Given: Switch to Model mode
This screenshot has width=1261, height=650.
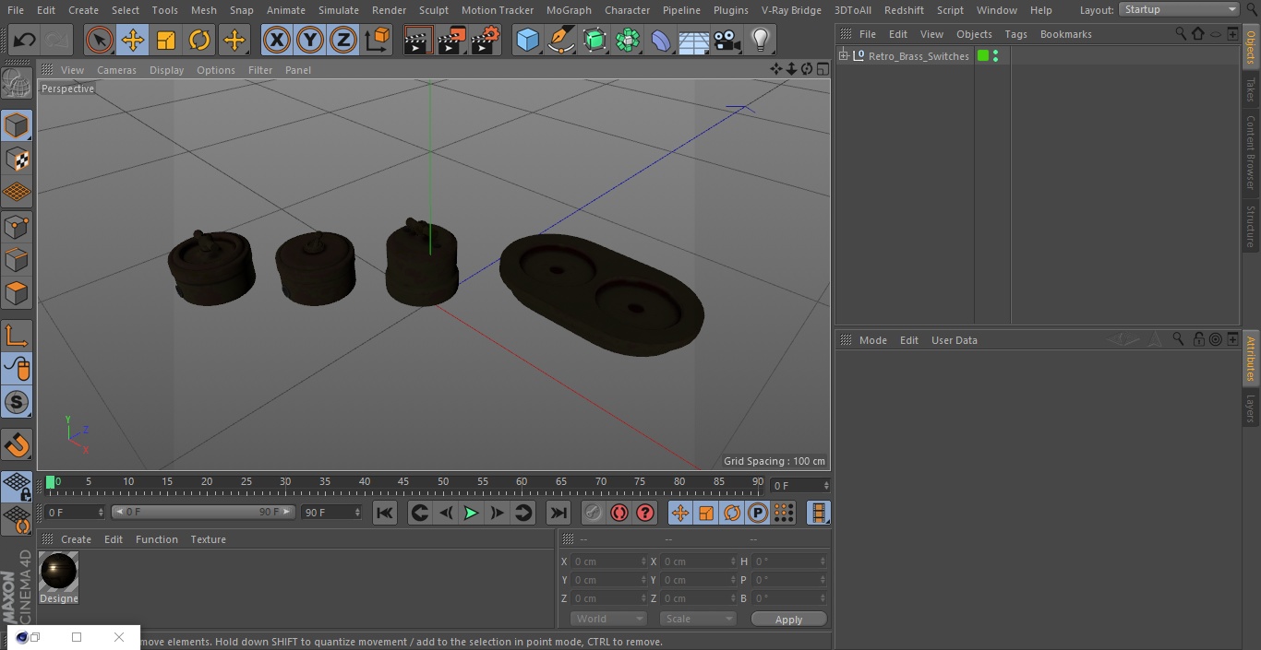Looking at the screenshot, I should pos(17,125).
